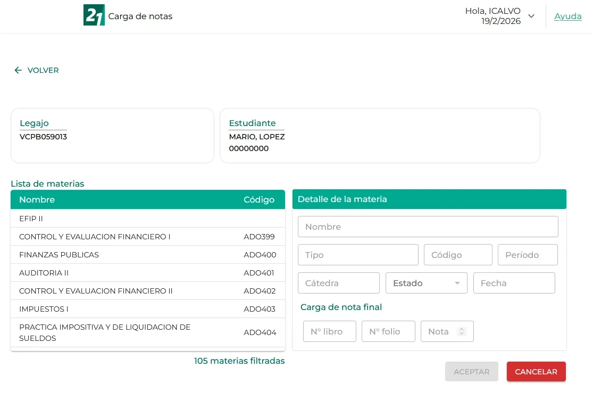593x393 pixels.
Task: Click the back arrow next to VOLVER
Action: (18, 70)
